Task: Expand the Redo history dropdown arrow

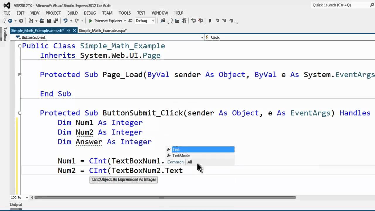Action: 82,21
